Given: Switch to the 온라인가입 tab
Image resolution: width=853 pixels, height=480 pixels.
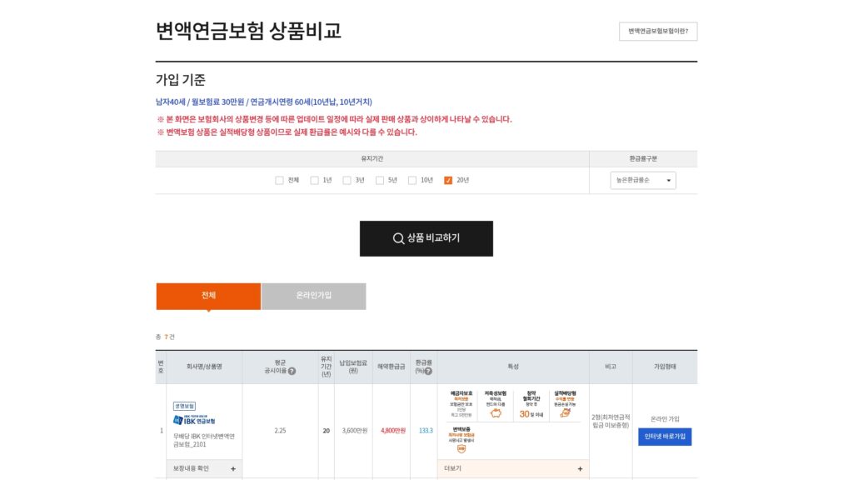Looking at the screenshot, I should click(313, 296).
